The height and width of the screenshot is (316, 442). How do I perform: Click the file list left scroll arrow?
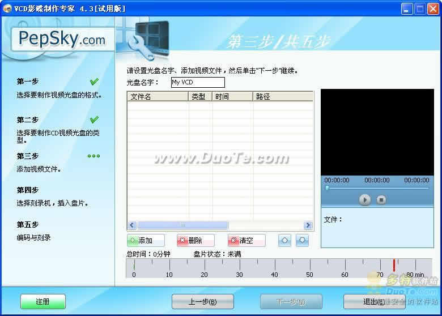[132, 225]
